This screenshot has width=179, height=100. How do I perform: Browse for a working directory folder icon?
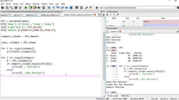point(178,8)
